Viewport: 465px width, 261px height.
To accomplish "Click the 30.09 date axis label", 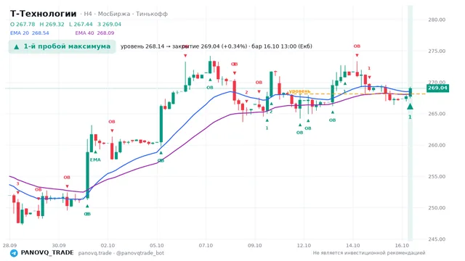I will (59, 246).
